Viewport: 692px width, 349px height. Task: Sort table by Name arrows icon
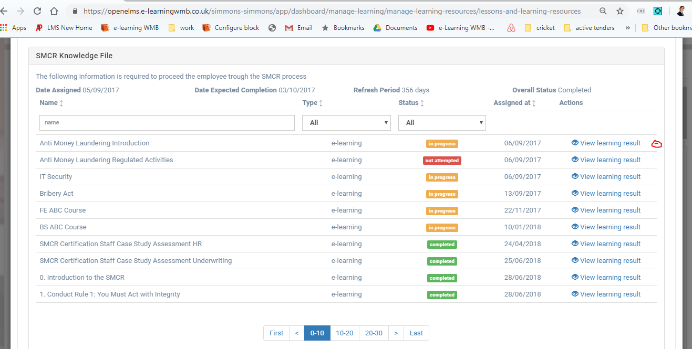click(x=61, y=103)
